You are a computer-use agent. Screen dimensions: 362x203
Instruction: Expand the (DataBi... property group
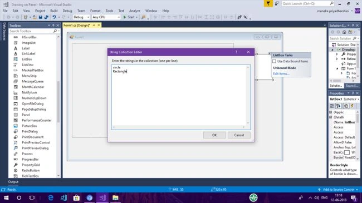[331, 117]
